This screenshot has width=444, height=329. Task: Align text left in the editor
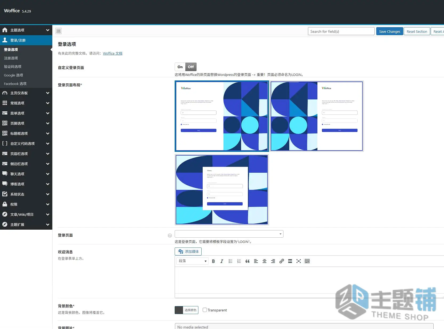[x=256, y=261]
